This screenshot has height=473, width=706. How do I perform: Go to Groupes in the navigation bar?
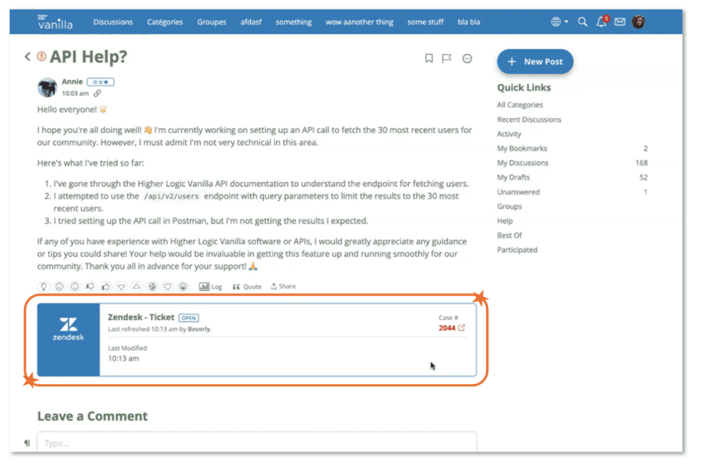coord(212,22)
